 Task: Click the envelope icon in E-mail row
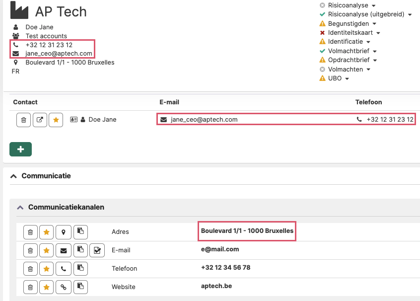pos(64,250)
